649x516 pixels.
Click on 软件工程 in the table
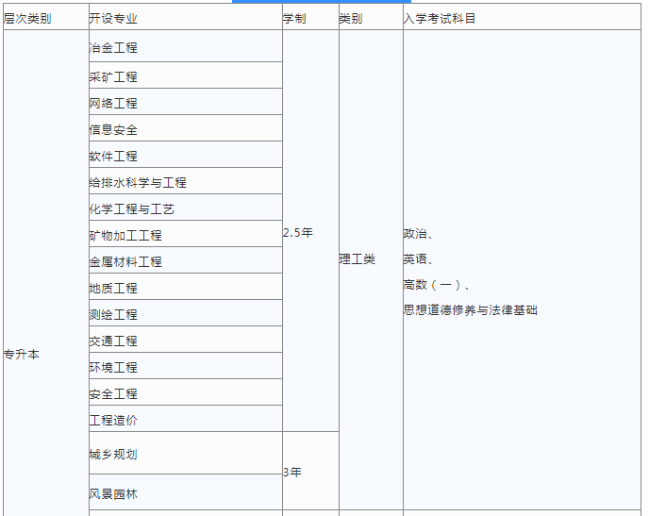(x=113, y=156)
